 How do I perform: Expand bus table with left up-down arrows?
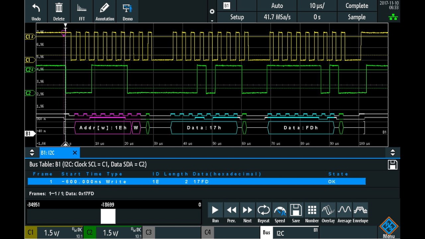pos(32,153)
